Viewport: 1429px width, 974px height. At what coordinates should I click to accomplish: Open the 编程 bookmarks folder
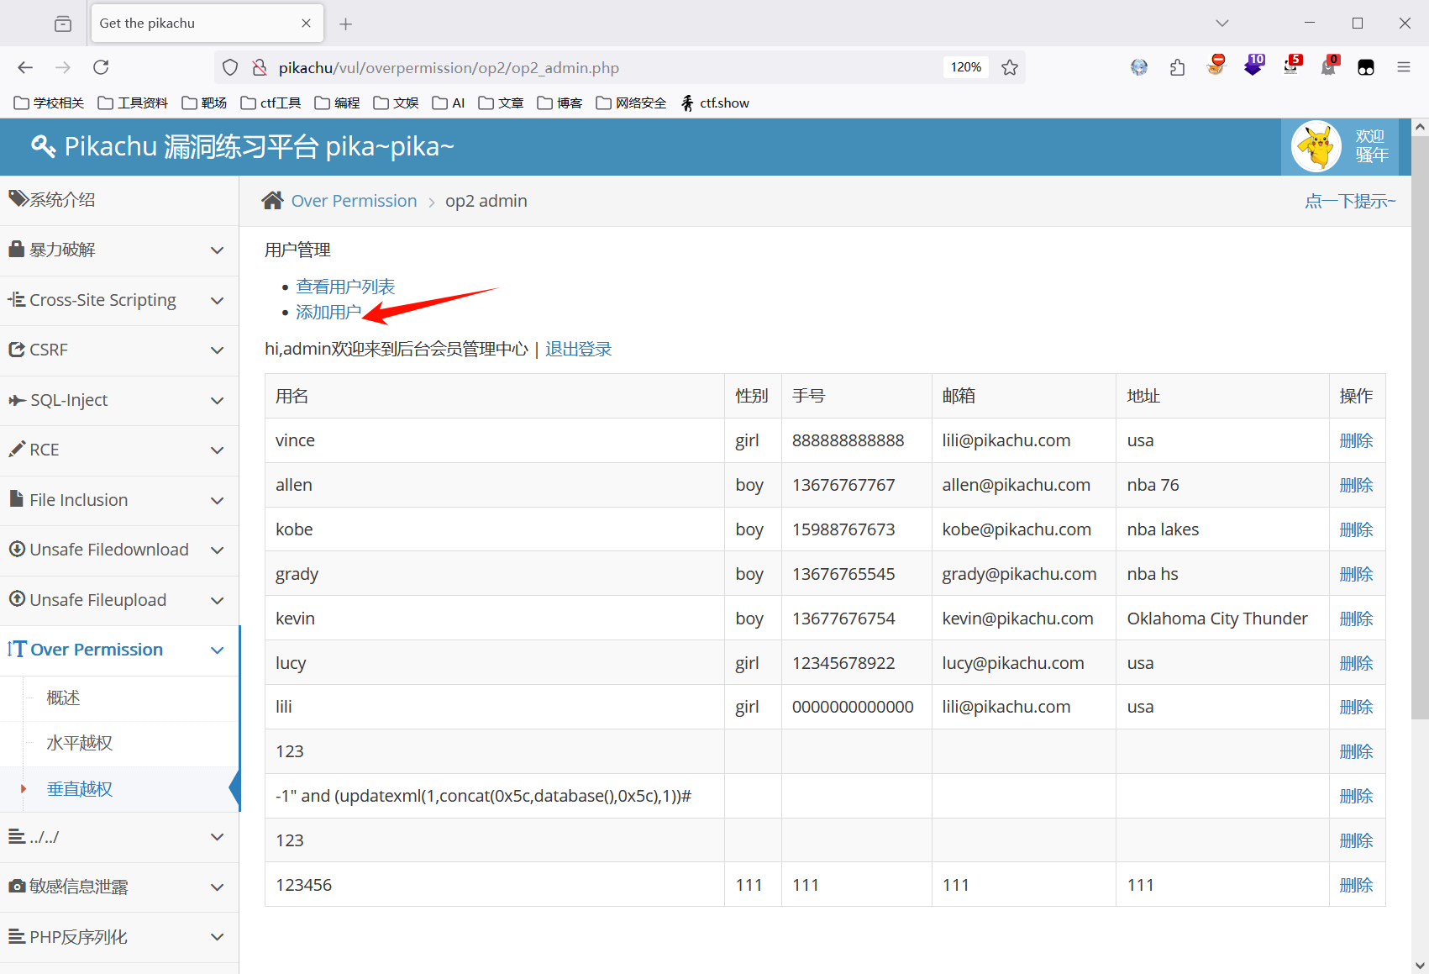pyautogui.click(x=337, y=103)
